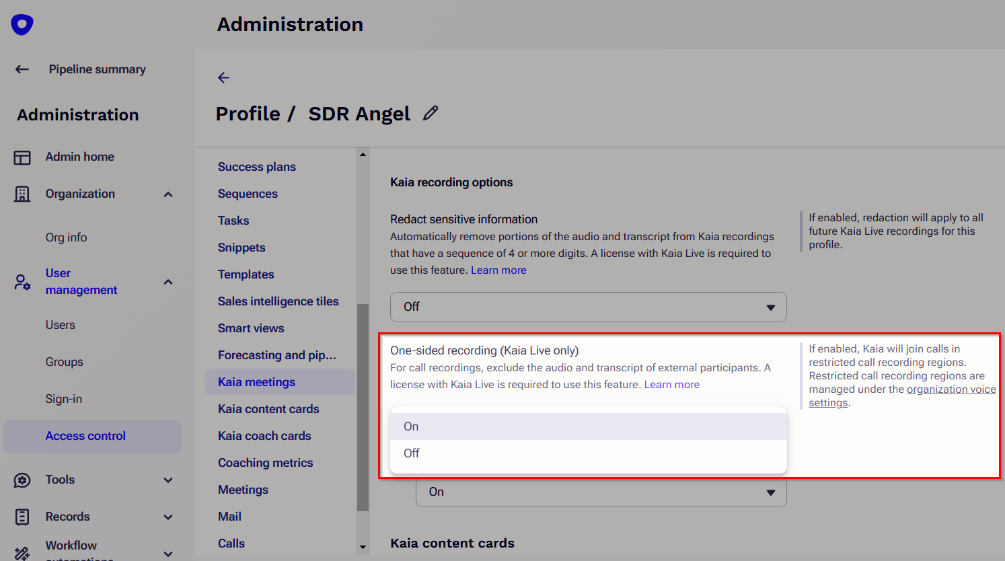1005x561 pixels.
Task: Click the Organization building icon
Action: click(x=22, y=194)
